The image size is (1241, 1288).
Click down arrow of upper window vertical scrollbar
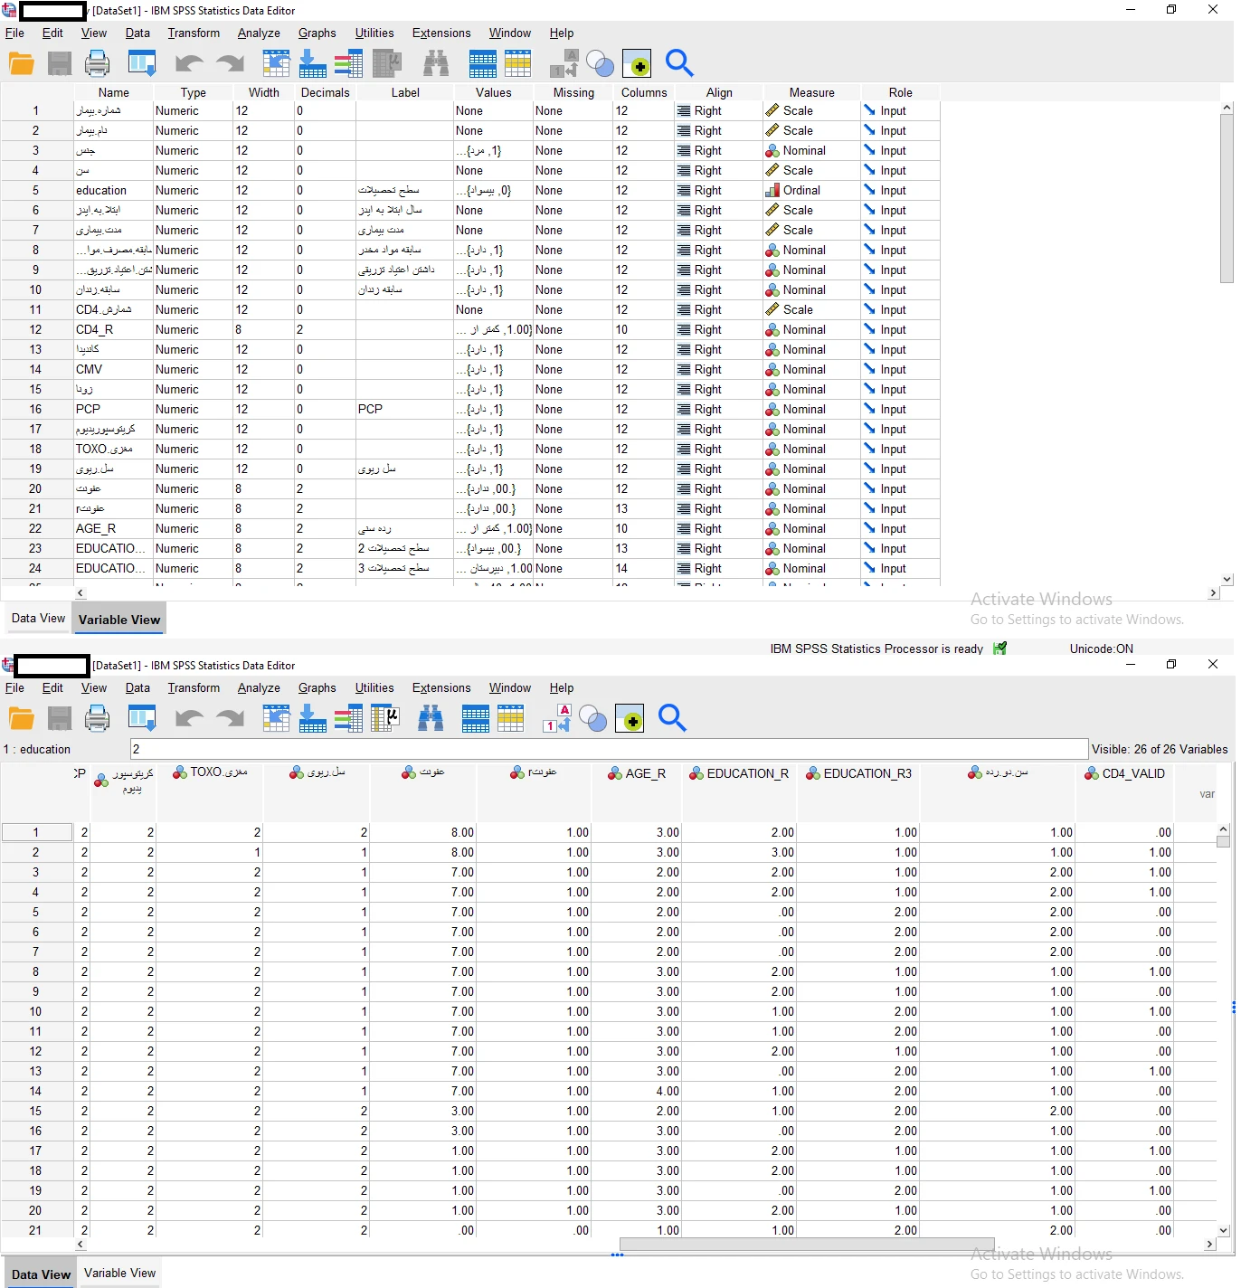coord(1227,579)
